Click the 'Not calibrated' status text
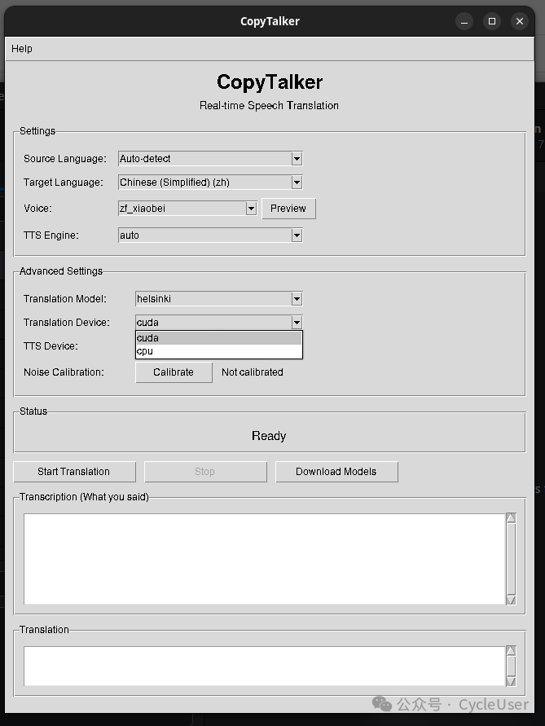This screenshot has height=726, width=545. pos(253,372)
